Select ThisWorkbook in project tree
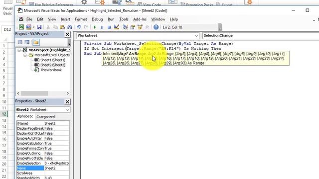Image resolution: width=319 pixels, height=179 pixels. coord(51,70)
